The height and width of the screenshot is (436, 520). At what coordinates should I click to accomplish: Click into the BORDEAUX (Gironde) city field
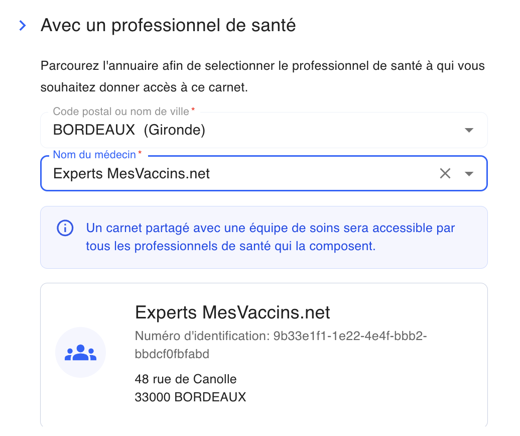pyautogui.click(x=264, y=130)
